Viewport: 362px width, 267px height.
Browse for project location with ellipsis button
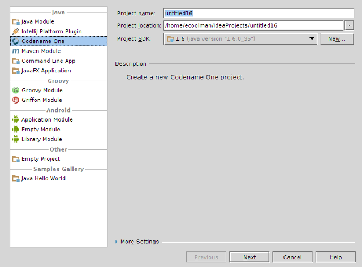[x=349, y=25]
